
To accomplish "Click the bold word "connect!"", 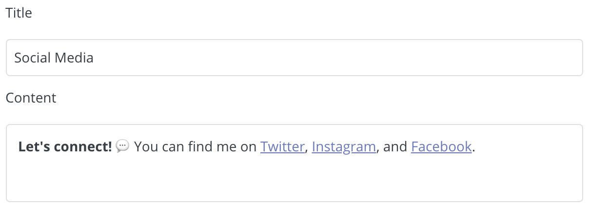I will click(82, 146).
